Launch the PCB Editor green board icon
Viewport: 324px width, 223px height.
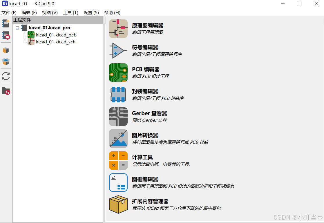(118, 73)
